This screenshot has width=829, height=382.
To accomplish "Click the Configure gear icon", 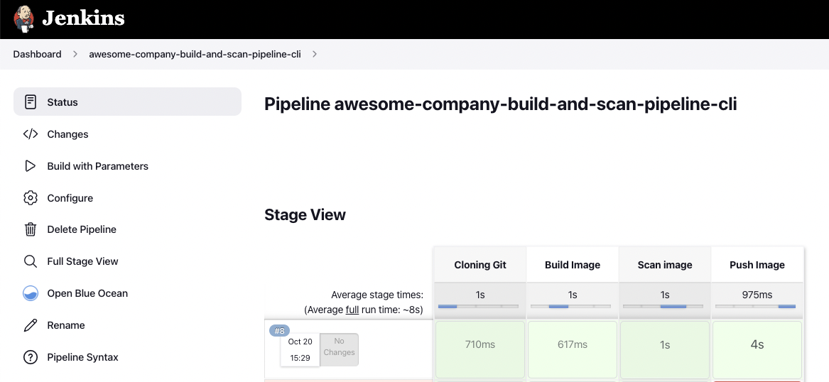I will pos(31,198).
